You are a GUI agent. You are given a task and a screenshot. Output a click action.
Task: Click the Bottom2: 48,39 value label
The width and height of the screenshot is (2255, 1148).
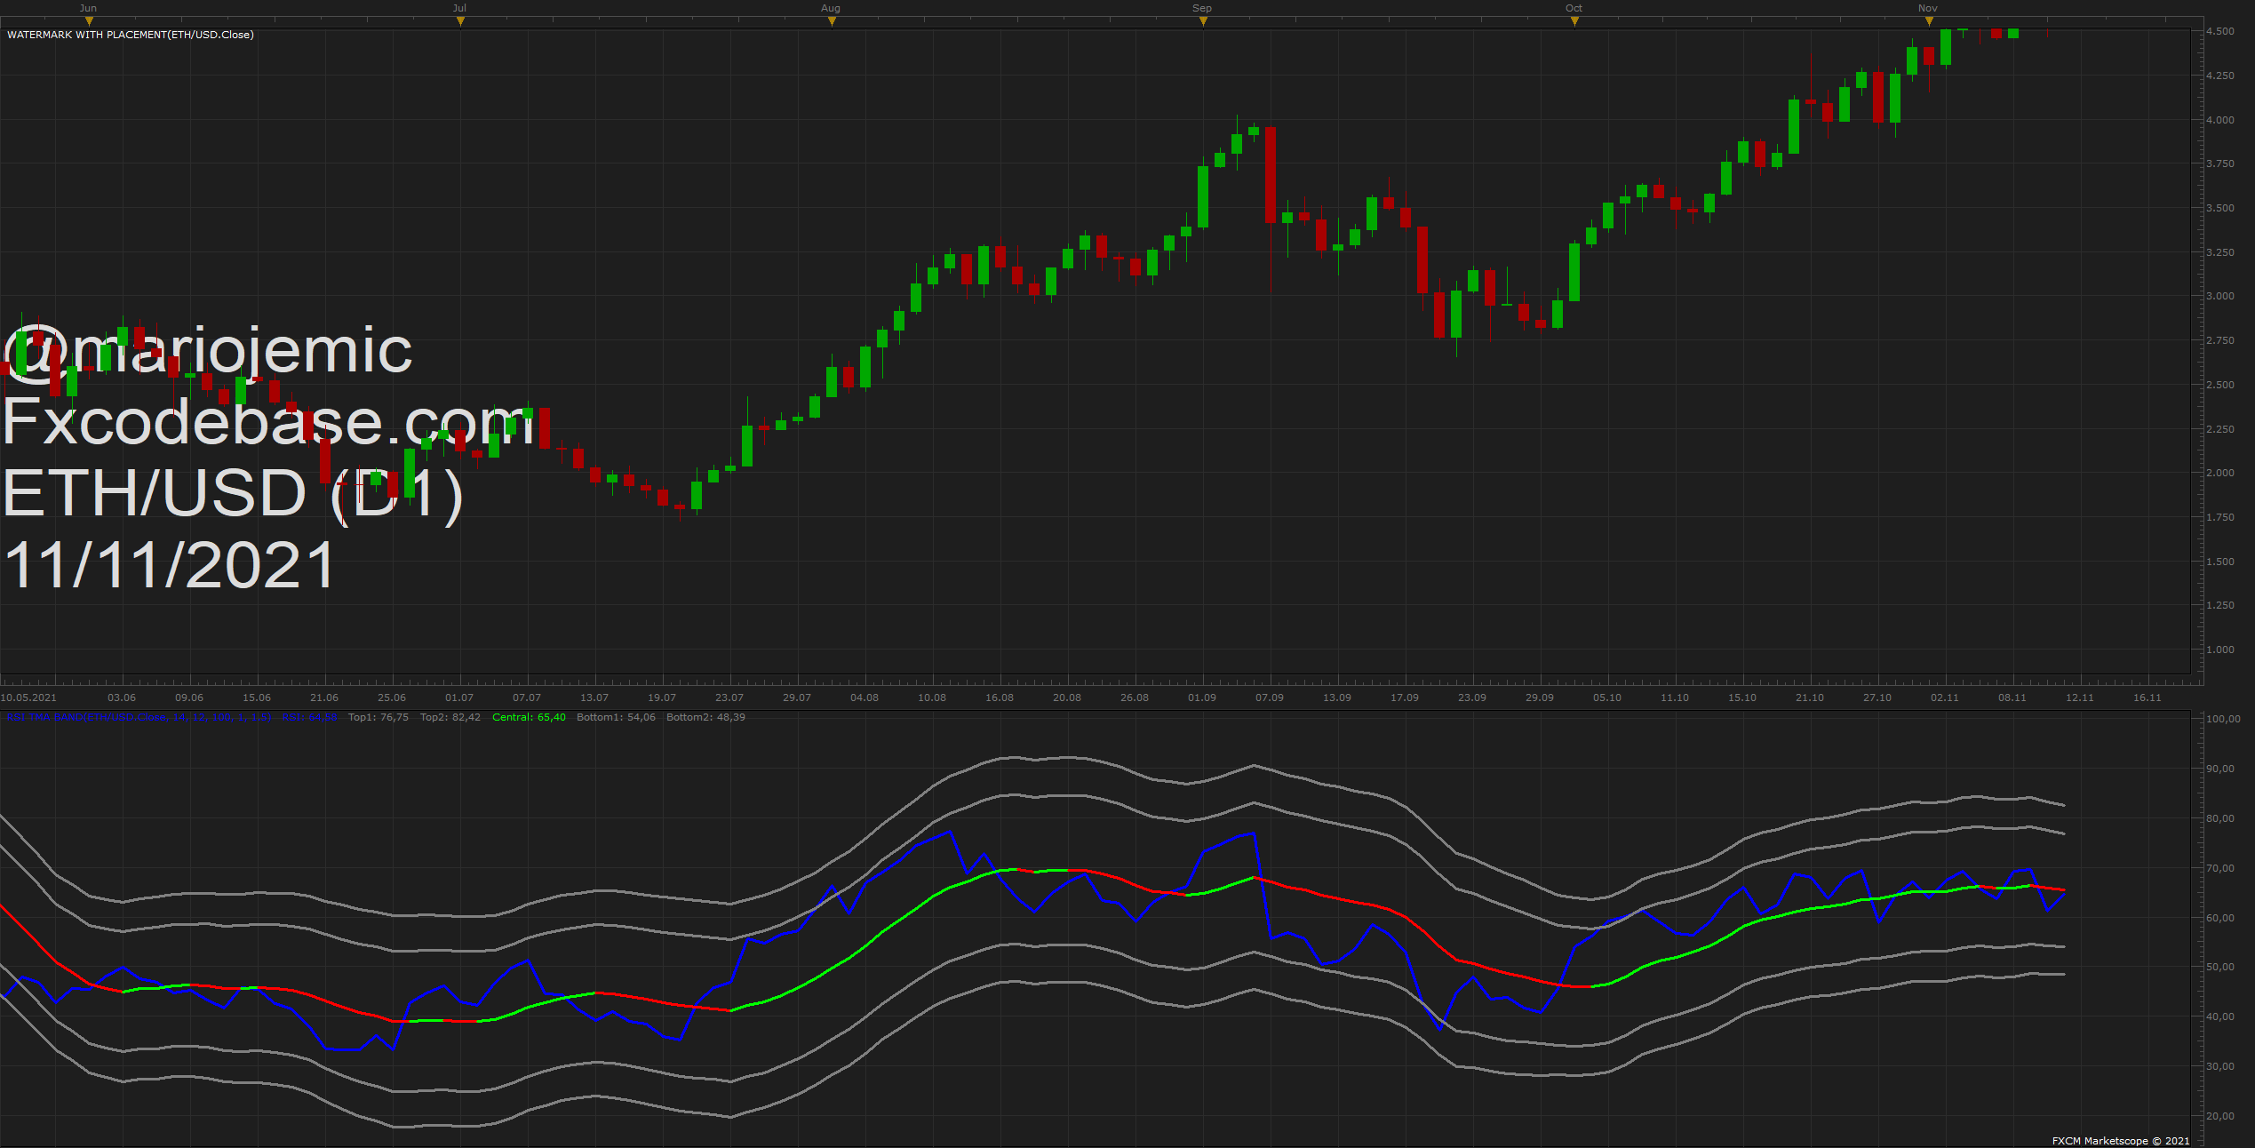(706, 717)
